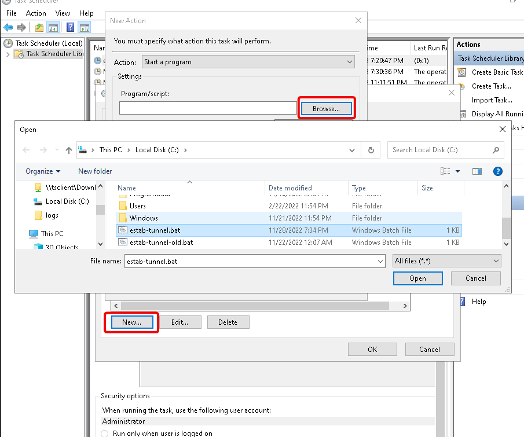Click the Create Basic Task icon

tap(462, 72)
